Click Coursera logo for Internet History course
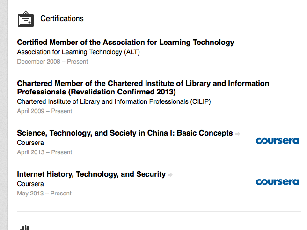The image size is (307, 230). point(277,181)
